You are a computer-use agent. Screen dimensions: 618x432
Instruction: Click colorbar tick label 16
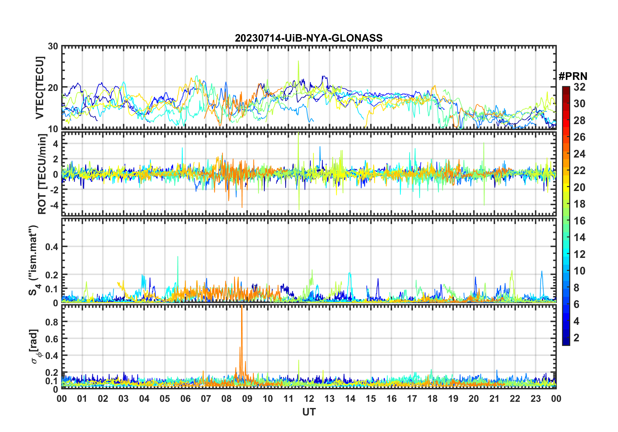pos(579,221)
